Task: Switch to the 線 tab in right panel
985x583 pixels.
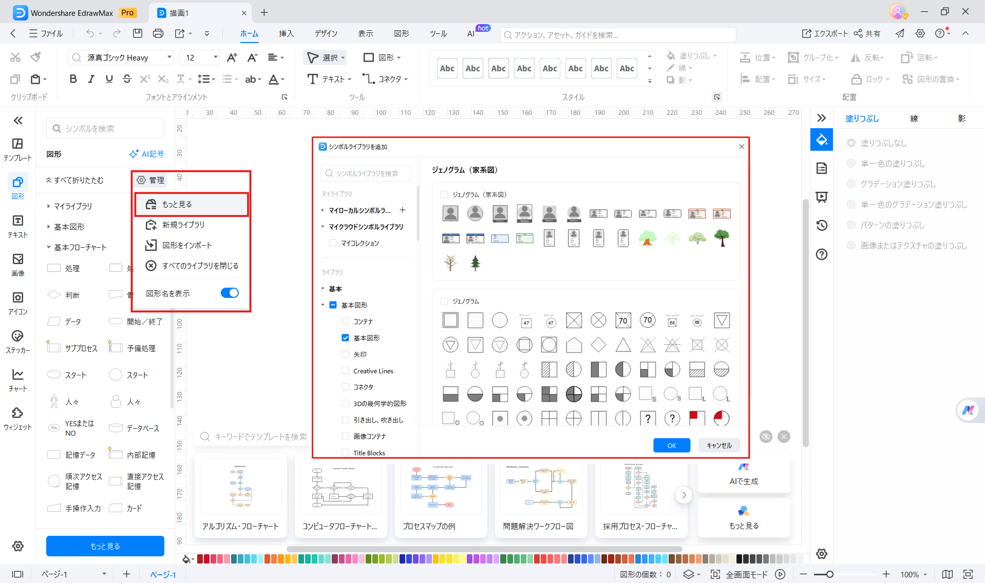Action: tap(914, 118)
